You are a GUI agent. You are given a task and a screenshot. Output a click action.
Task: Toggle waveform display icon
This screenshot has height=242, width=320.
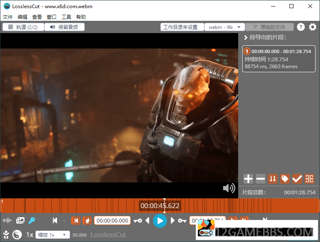pos(7,220)
